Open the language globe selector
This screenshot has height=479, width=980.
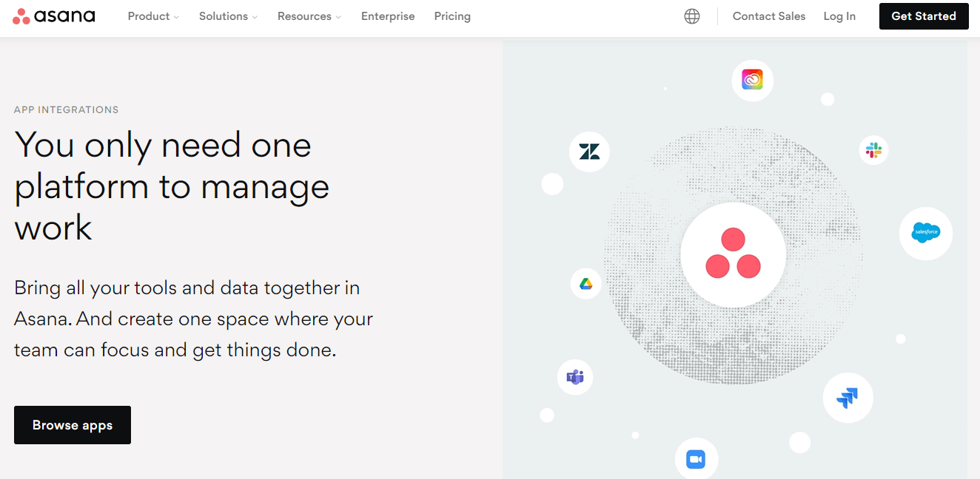point(692,16)
